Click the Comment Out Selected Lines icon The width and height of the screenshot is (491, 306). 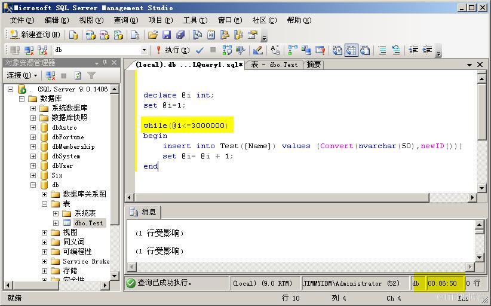(x=382, y=50)
